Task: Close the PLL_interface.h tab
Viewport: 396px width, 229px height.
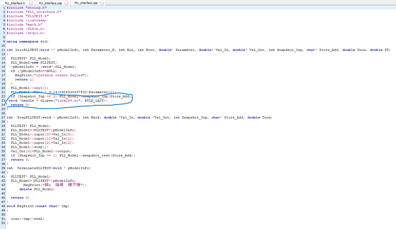Action: (31, 3)
